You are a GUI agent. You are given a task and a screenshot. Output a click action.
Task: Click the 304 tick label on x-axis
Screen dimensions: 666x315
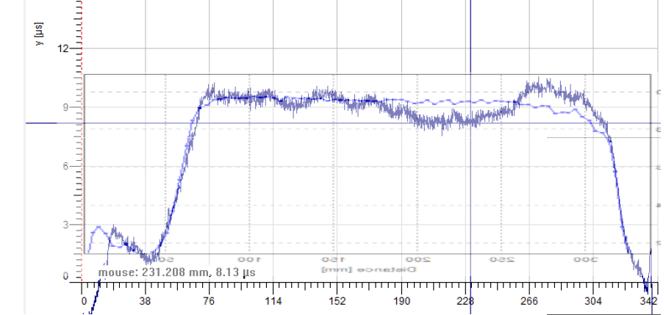(593, 301)
